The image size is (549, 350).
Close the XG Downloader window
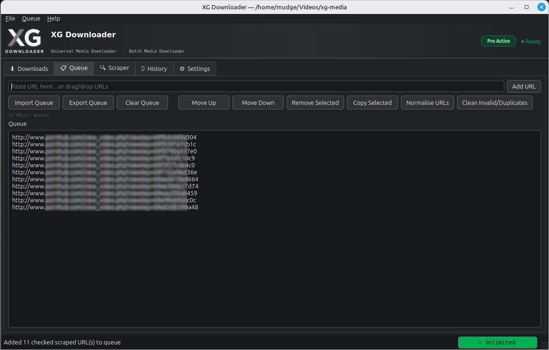(x=542, y=7)
